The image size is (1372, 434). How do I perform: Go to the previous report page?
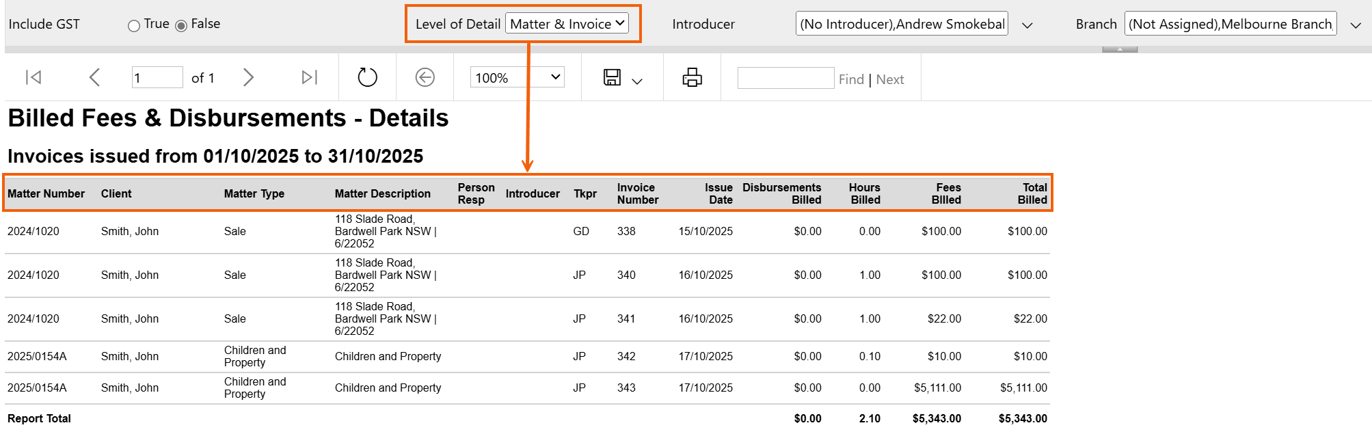pyautogui.click(x=94, y=78)
